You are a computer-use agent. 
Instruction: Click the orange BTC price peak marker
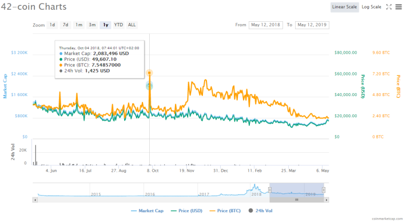point(149,73)
